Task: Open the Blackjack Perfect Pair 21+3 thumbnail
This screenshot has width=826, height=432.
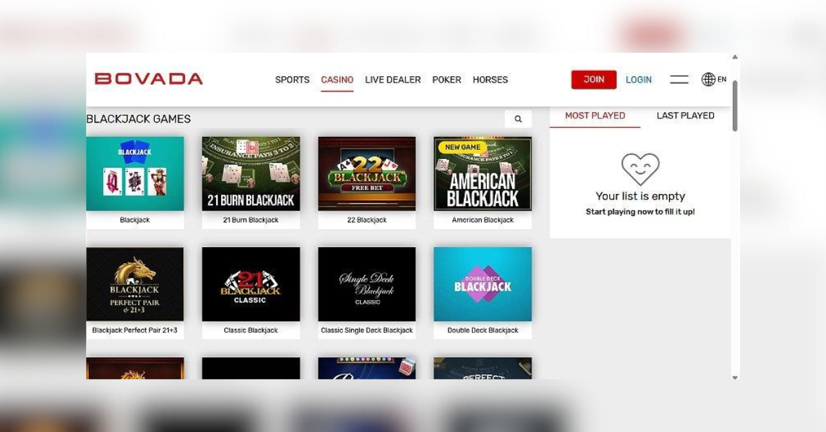Action: [135, 284]
